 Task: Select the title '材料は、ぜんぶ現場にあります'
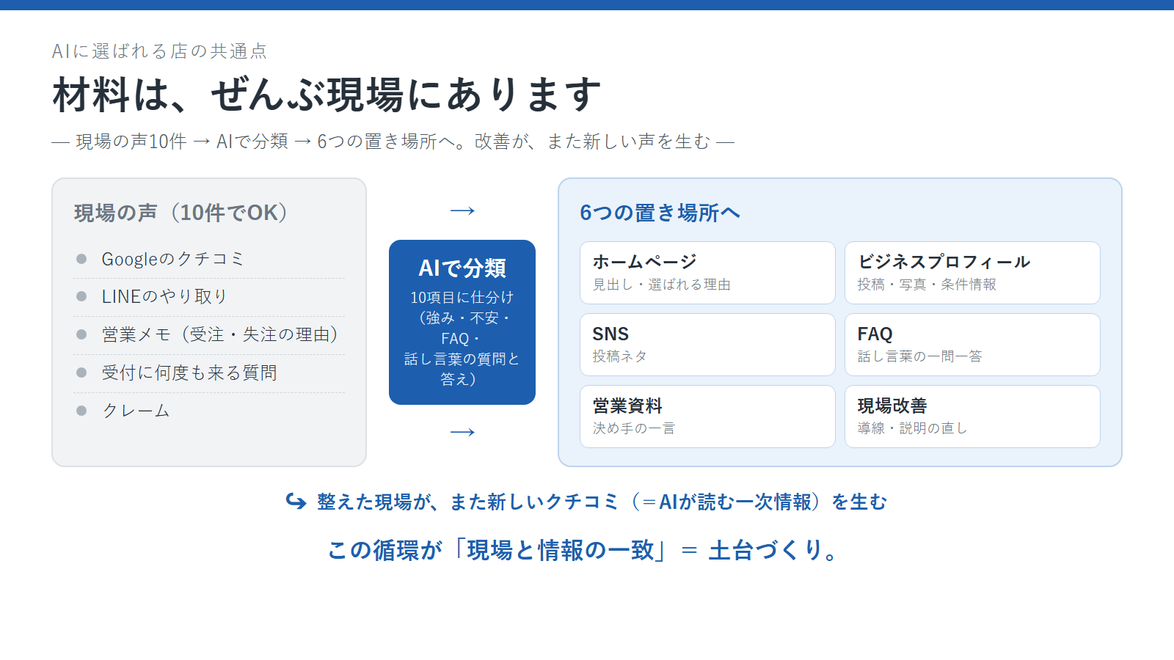coord(327,95)
